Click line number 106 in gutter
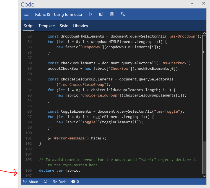210x188 pixels. point(28,170)
